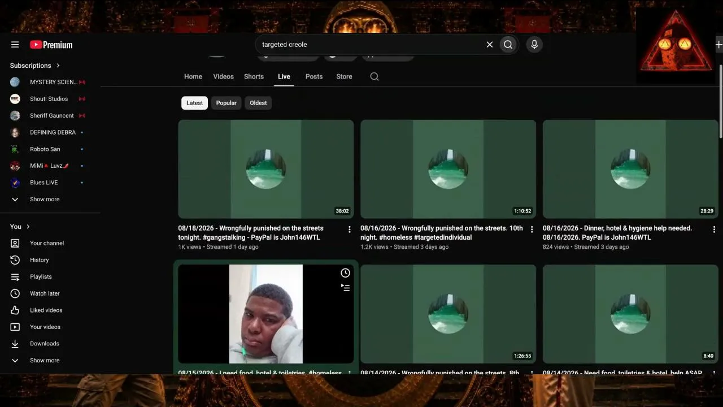Screen dimensions: 723x407
Task: Play the 8:40 video thumbnail
Action: coord(630,314)
